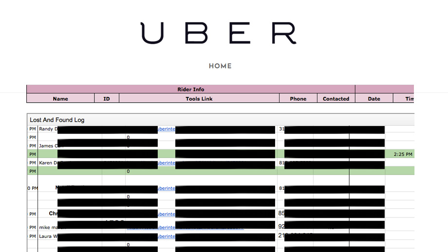448x252 pixels.
Task: Follow the uberinte link in Laura's row
Action: (166, 236)
